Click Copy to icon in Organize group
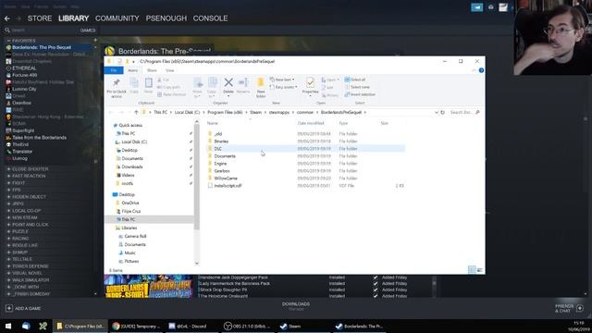The image size is (592, 333). (212, 82)
